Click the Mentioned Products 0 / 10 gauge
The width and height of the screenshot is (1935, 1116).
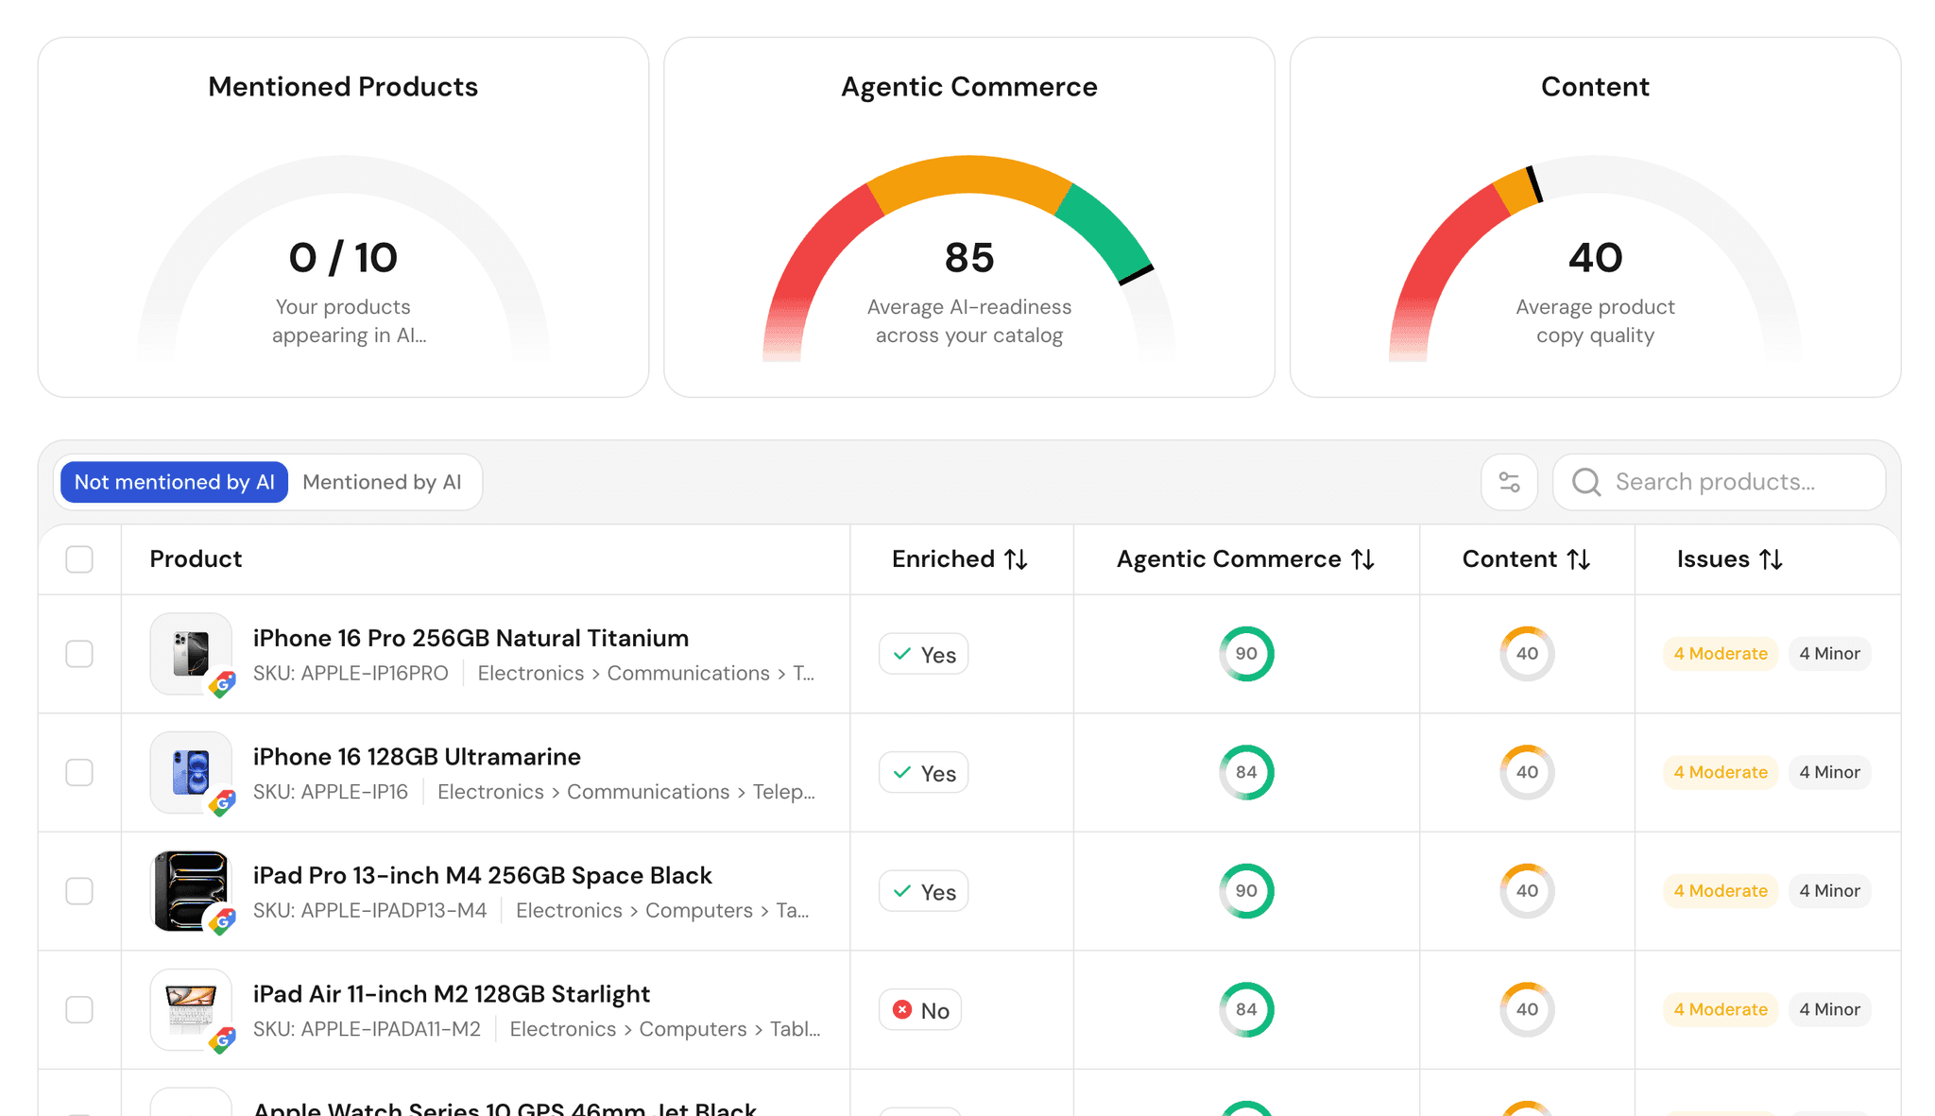pyautogui.click(x=343, y=258)
